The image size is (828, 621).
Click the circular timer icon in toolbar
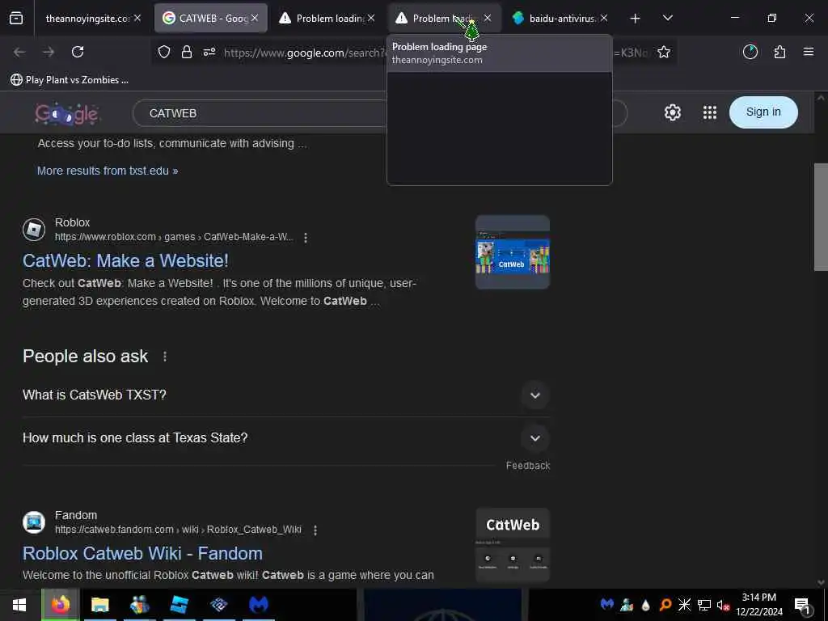click(x=750, y=52)
